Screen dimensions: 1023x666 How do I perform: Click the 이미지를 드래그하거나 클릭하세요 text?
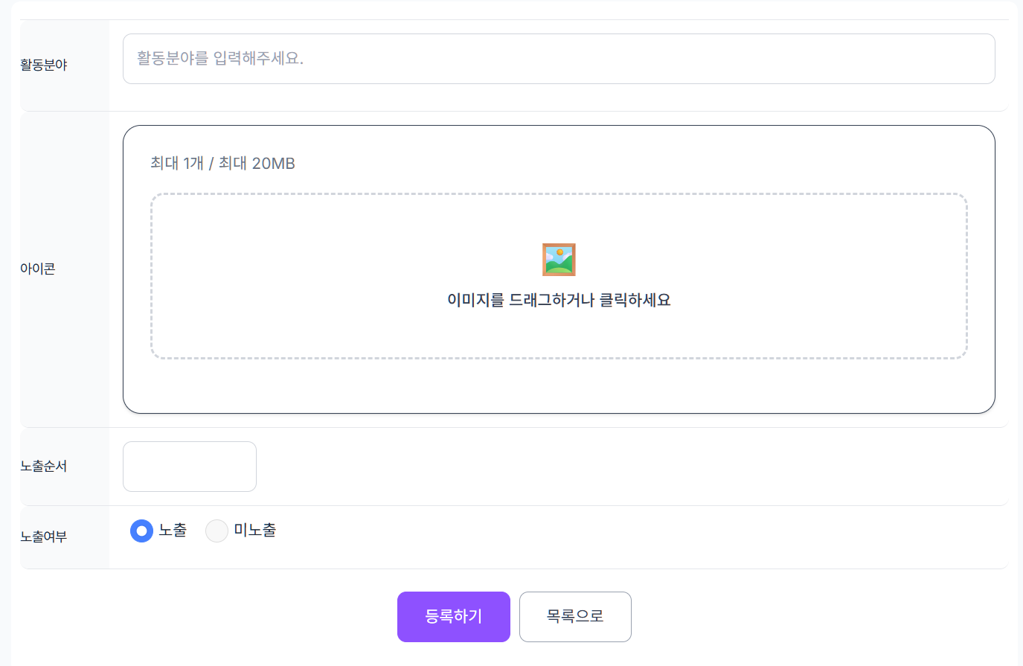click(x=559, y=299)
